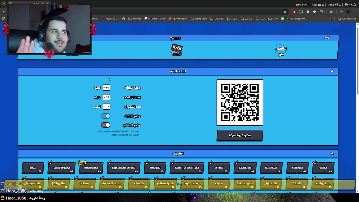Select category مجمعات الكويت
The image size is (359, 202).
pyautogui.click(x=192, y=183)
